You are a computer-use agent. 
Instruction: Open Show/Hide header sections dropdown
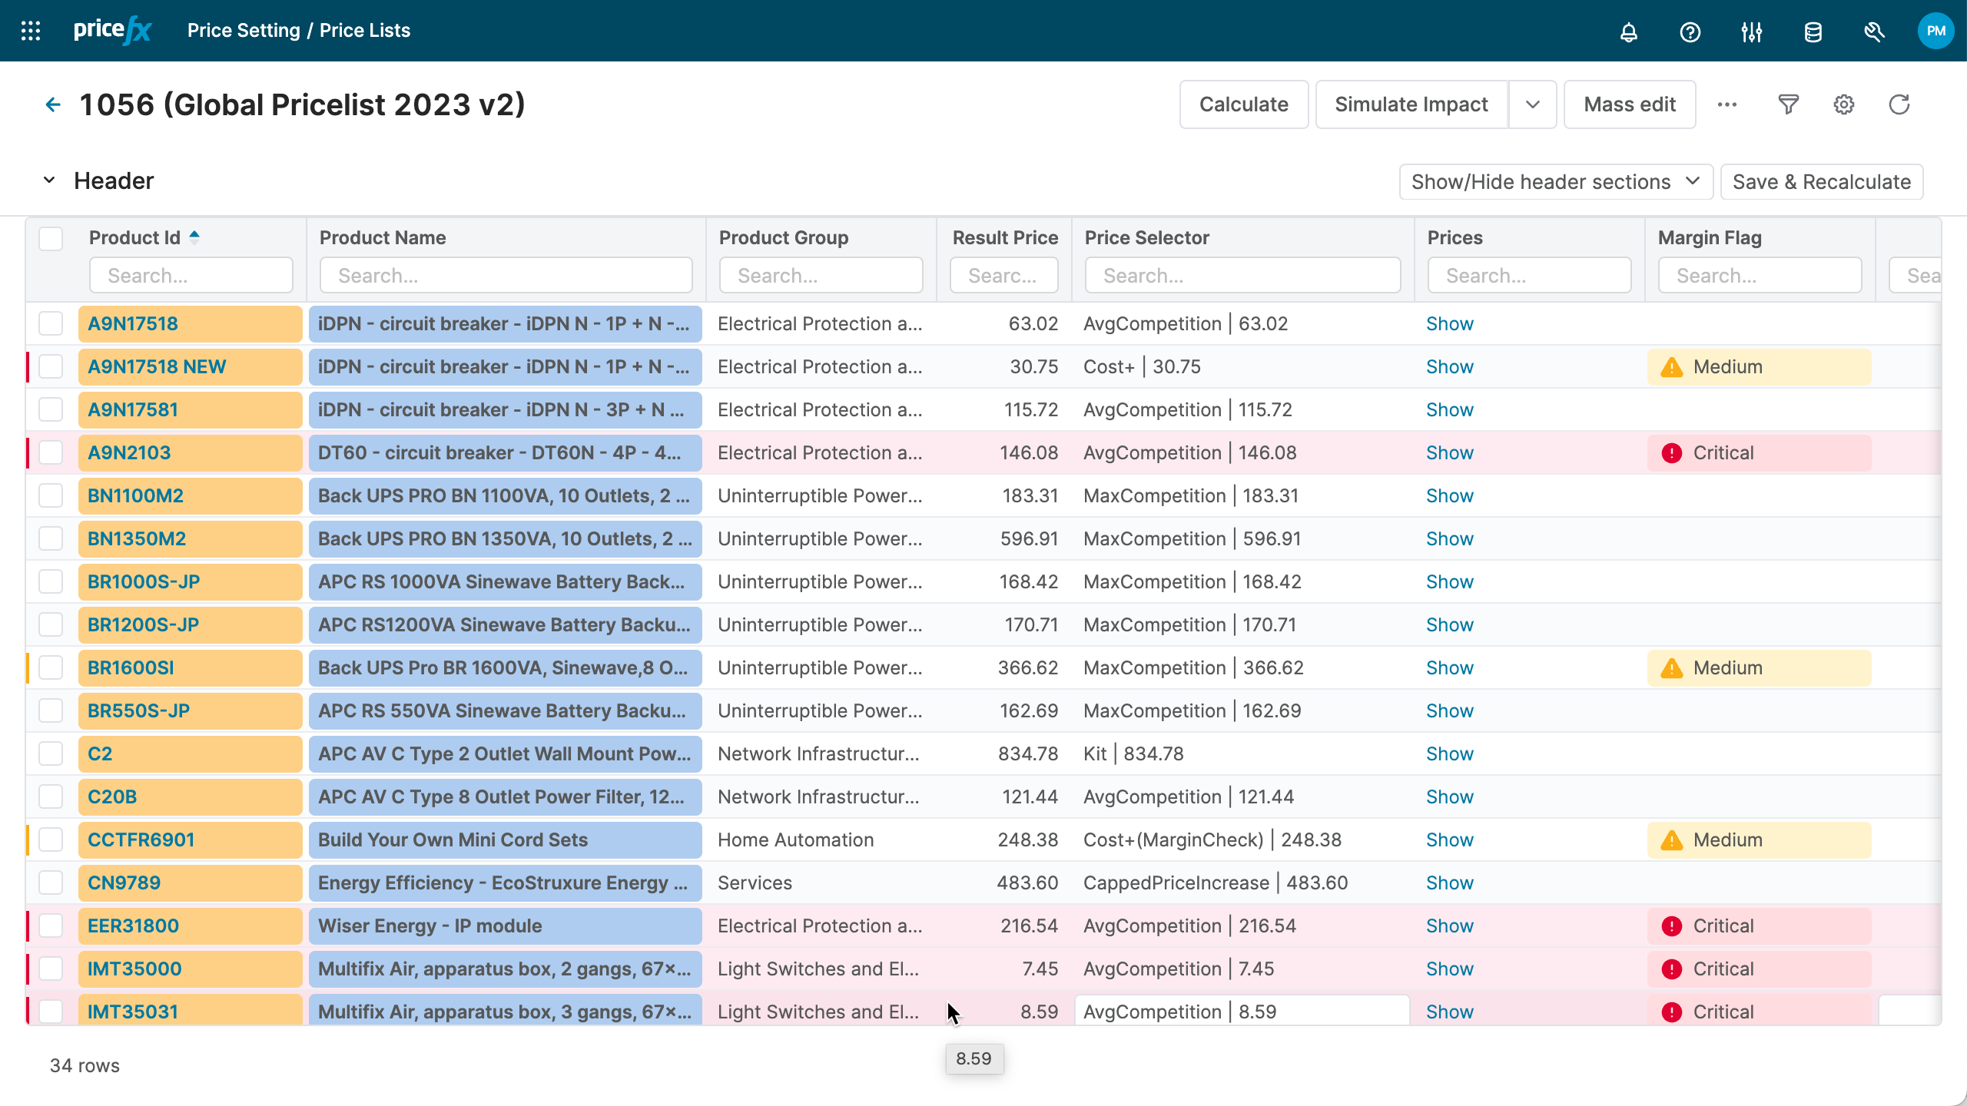click(x=1555, y=182)
